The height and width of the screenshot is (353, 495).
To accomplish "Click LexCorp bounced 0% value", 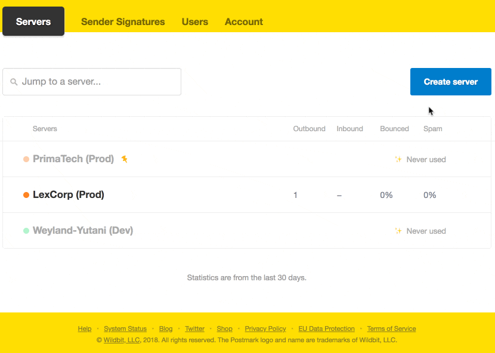I will pos(386,195).
